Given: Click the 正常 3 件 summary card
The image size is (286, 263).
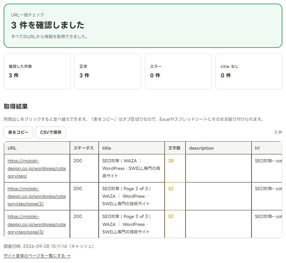Looking at the screenshot, I should click(x=108, y=71).
